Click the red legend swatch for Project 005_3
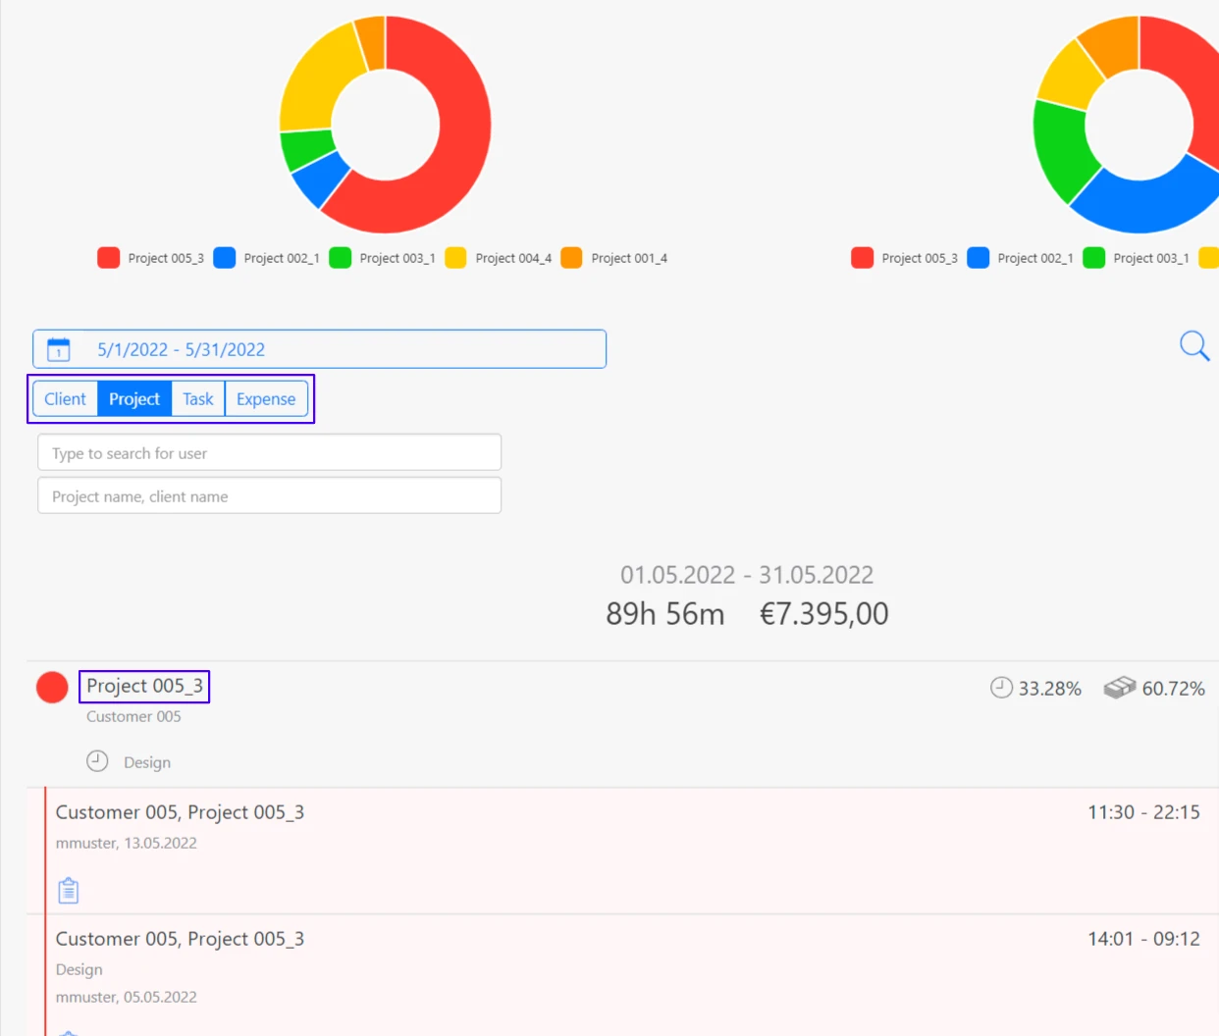1219x1036 pixels. 108,258
